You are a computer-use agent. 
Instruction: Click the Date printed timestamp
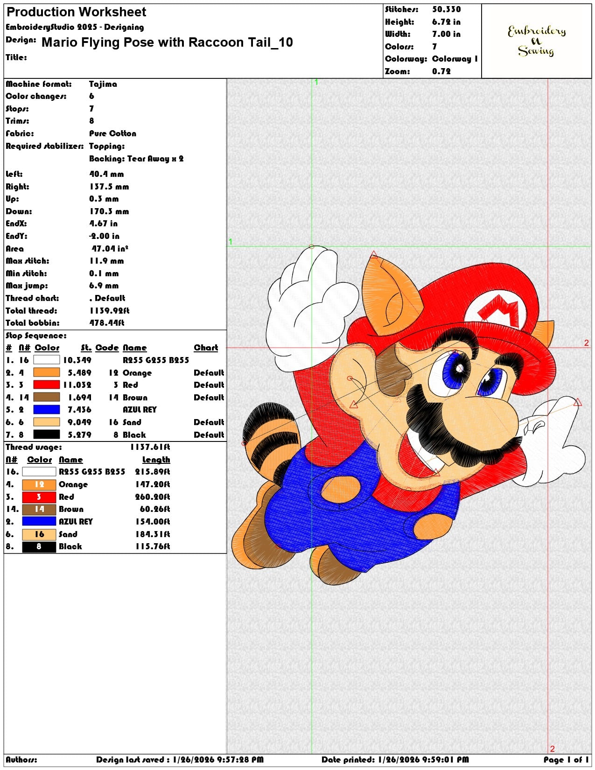point(395,759)
